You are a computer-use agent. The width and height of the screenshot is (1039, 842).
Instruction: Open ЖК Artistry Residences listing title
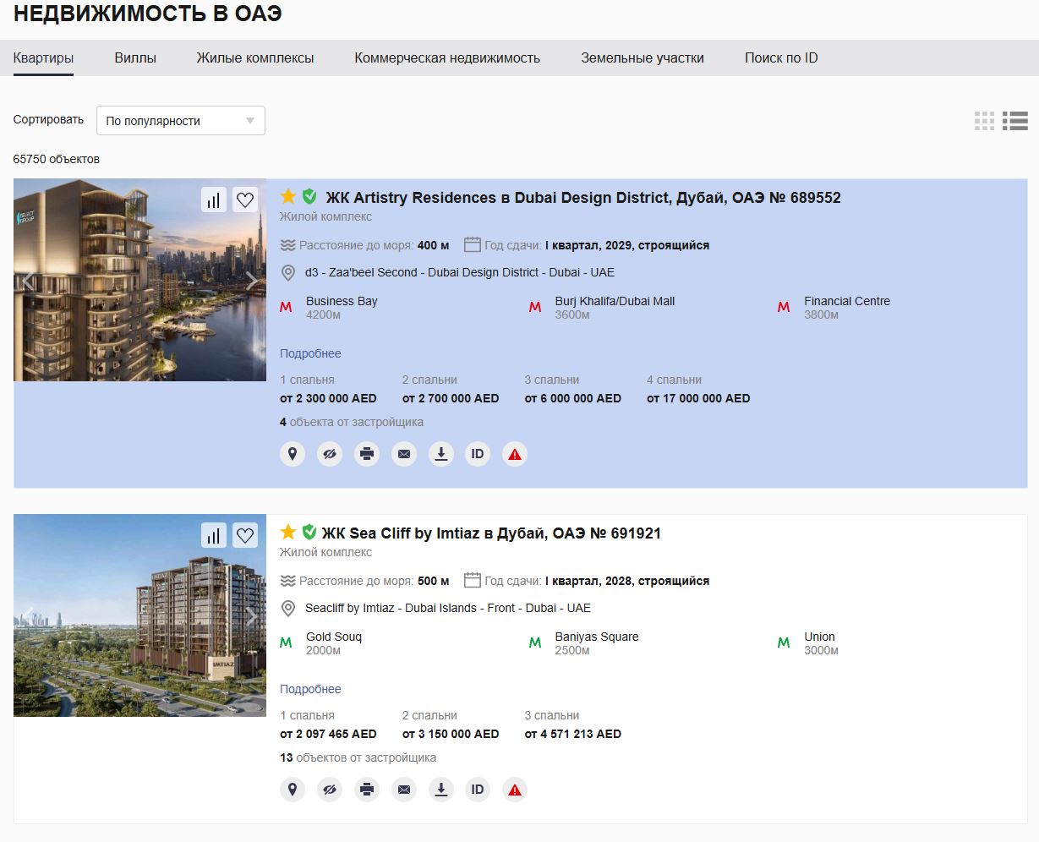tap(583, 198)
